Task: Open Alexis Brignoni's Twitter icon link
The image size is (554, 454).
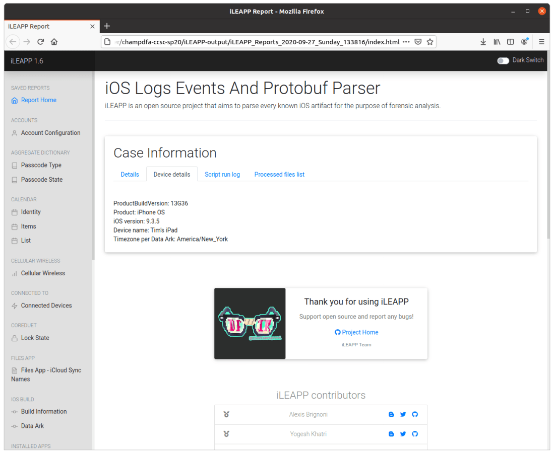Action: 403,414
